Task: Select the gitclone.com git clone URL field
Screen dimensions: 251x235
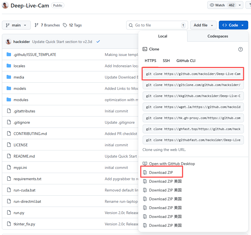Action: pyautogui.click(x=193, y=85)
